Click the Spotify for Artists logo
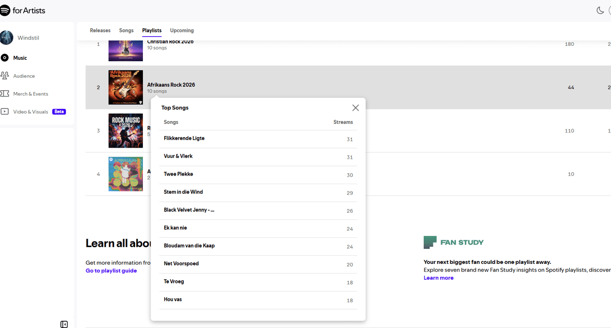 tap(23, 10)
